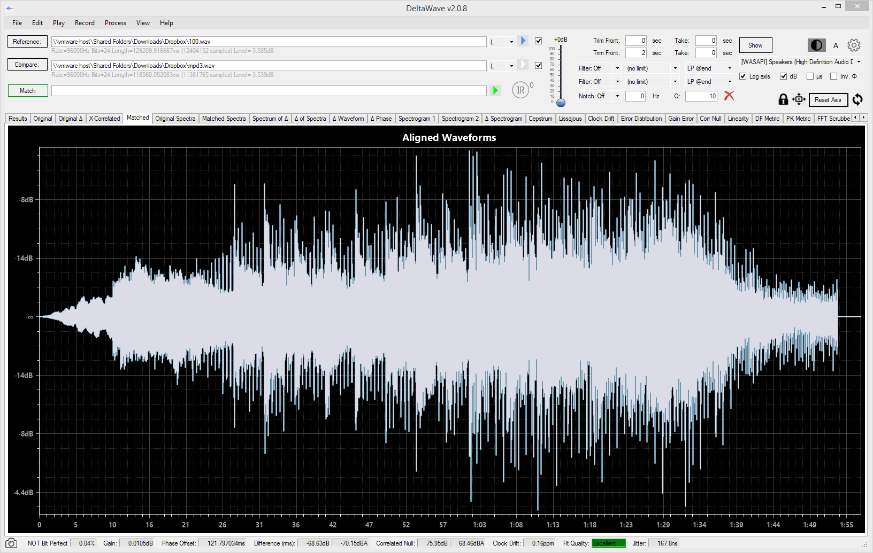Image resolution: width=873 pixels, height=553 pixels.
Task: Enable the Inv. Φ checkbox
Action: tap(833, 76)
